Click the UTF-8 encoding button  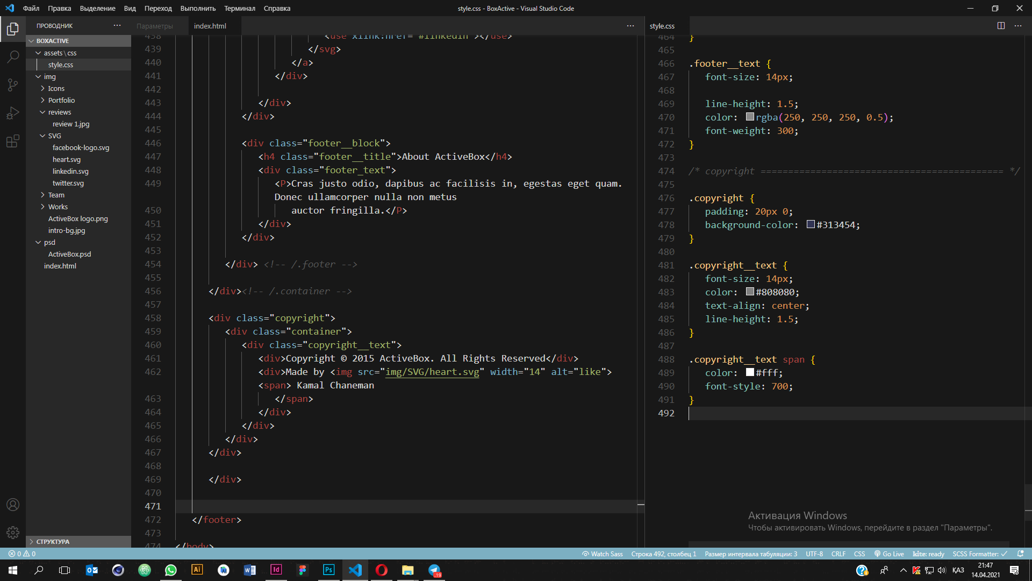pos(814,554)
